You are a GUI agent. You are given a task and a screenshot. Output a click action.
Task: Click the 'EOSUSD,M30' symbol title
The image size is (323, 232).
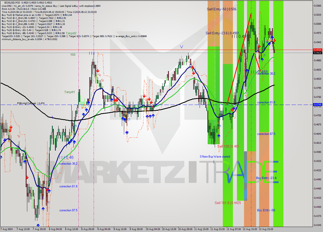(x=12, y=3)
